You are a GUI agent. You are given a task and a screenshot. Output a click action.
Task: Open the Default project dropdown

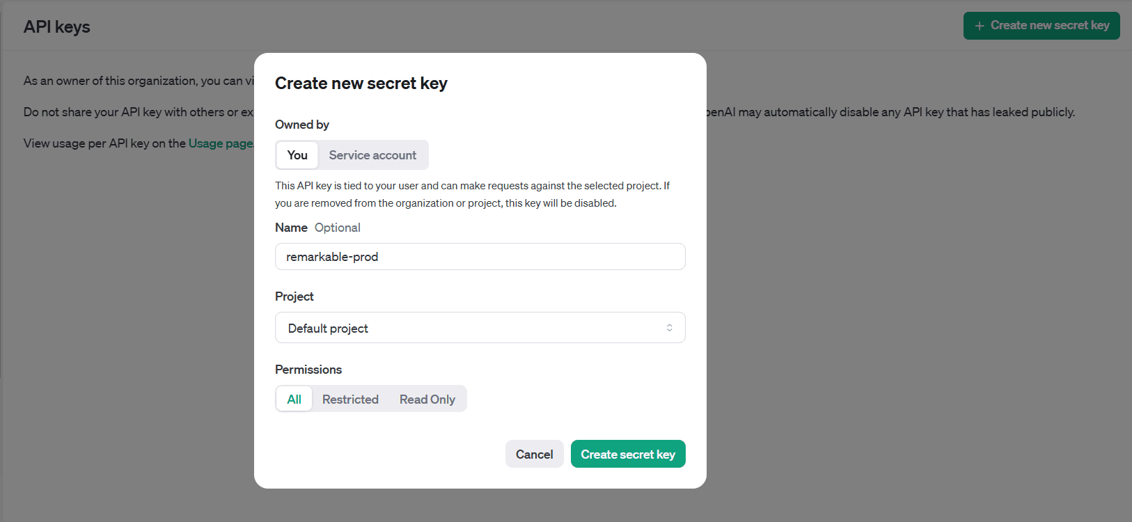pos(480,328)
